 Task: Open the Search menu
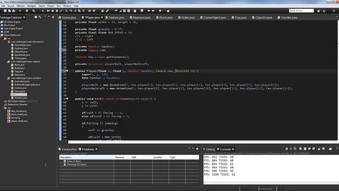[41, 6]
